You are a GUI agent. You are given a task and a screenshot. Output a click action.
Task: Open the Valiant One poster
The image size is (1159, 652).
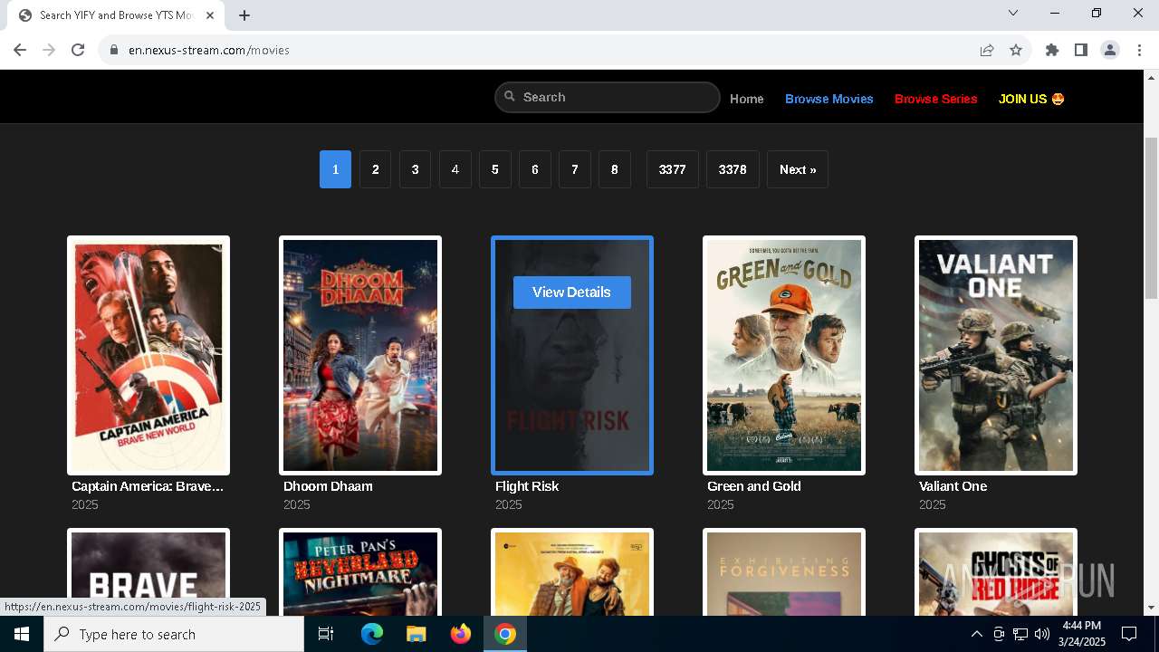996,355
